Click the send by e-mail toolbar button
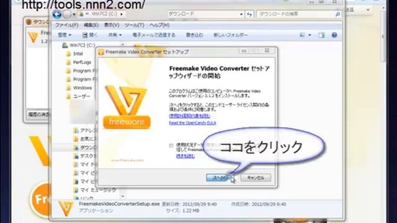 tap(154, 35)
